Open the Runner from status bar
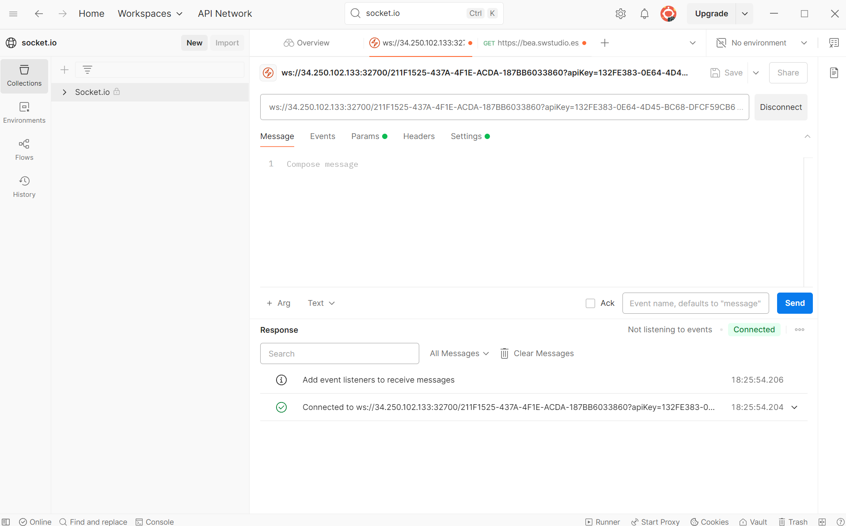The image size is (846, 526). pyautogui.click(x=603, y=522)
